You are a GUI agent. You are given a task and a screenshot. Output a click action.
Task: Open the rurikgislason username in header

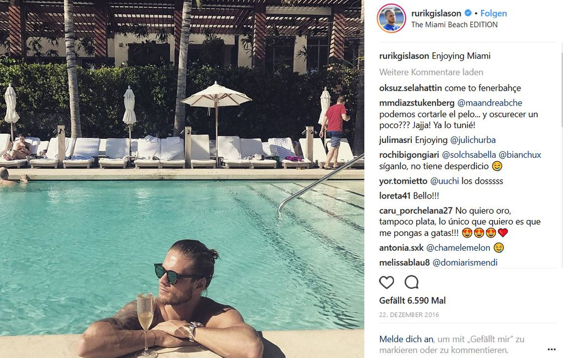coord(436,13)
